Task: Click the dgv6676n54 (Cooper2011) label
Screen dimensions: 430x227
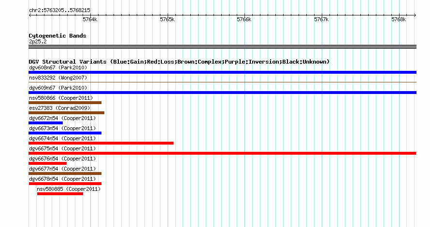Action: point(62,159)
